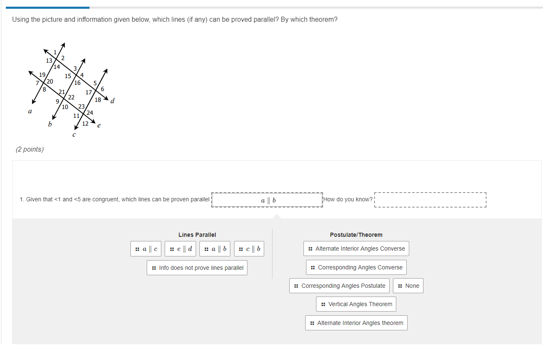The width and height of the screenshot is (543, 345).
Task: Select the "c ∥ b" answer tile
Action: click(x=249, y=249)
